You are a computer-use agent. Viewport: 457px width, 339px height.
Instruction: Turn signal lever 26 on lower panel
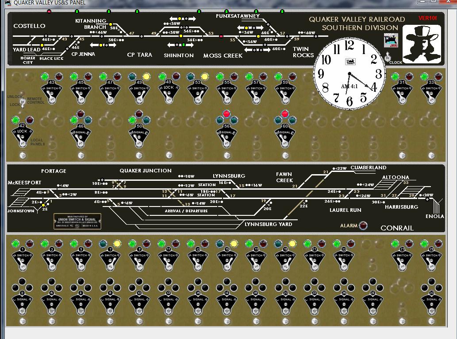point(373,303)
